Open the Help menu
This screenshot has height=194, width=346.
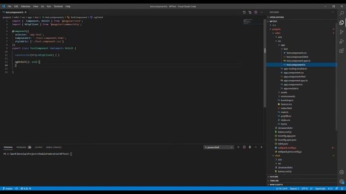(x=68, y=6)
